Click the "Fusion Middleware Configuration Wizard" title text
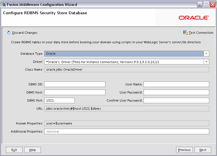217x156 pixels. click(42, 4)
